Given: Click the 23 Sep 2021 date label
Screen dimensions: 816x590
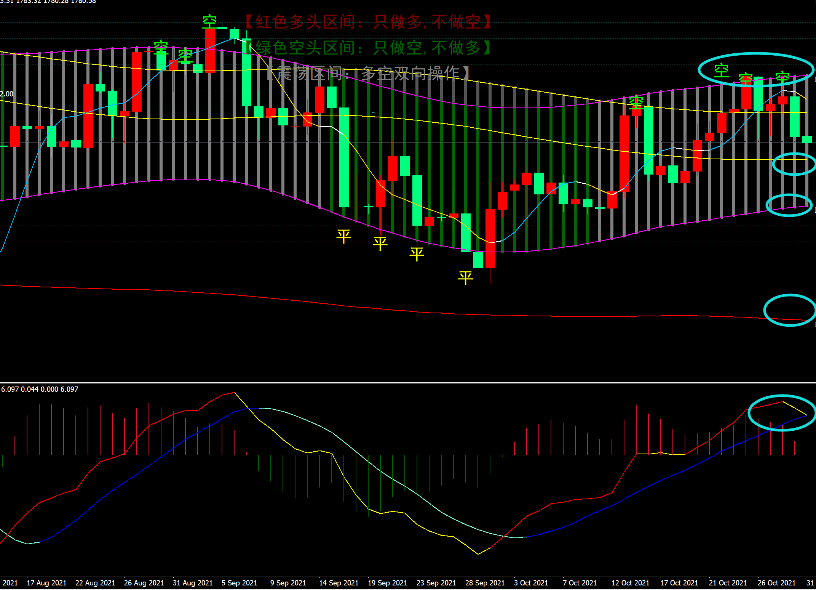Looking at the screenshot, I should coord(436,583).
